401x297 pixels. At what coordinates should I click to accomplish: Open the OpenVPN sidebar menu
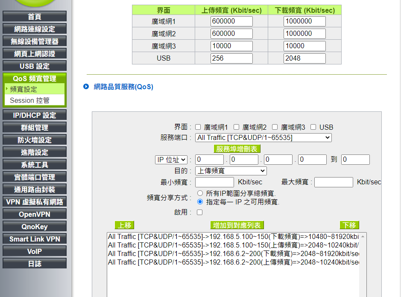tap(35, 214)
